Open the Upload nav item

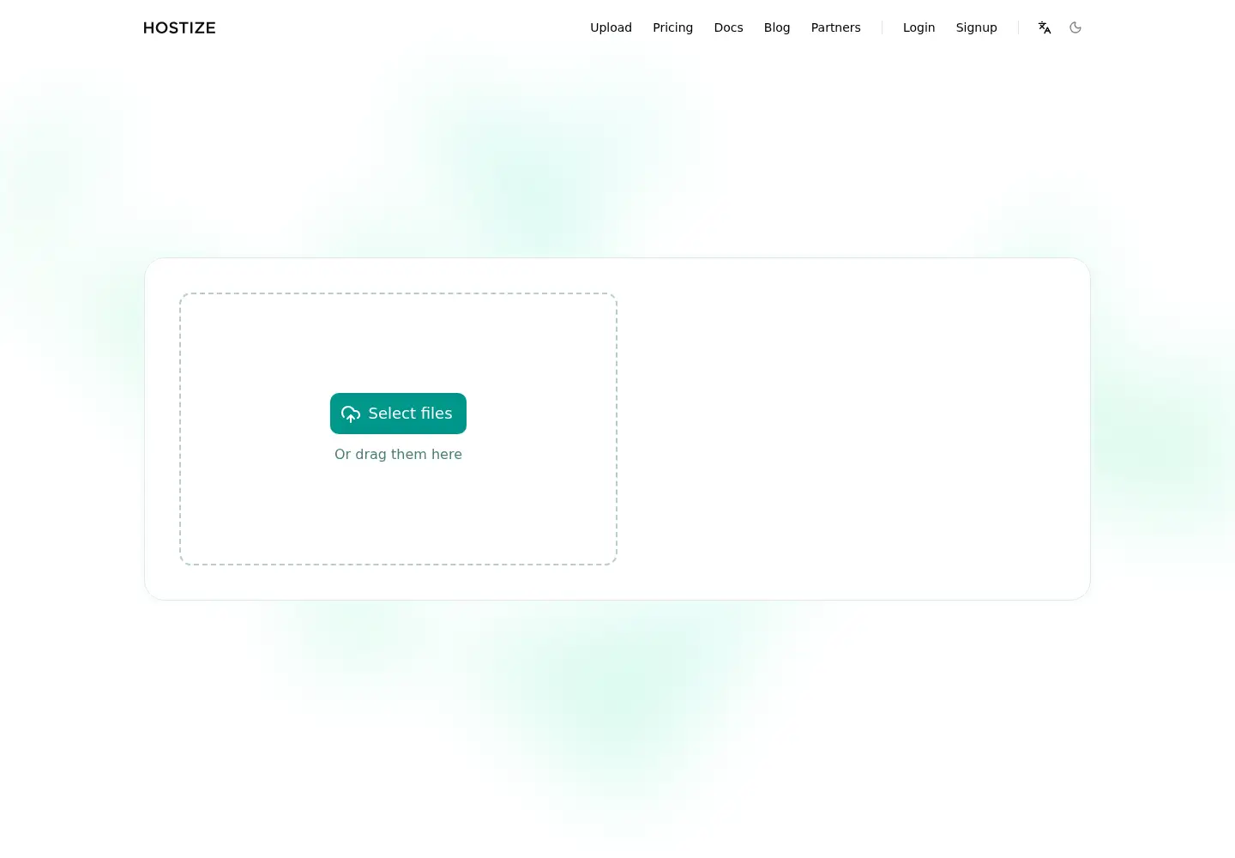pyautogui.click(x=611, y=27)
